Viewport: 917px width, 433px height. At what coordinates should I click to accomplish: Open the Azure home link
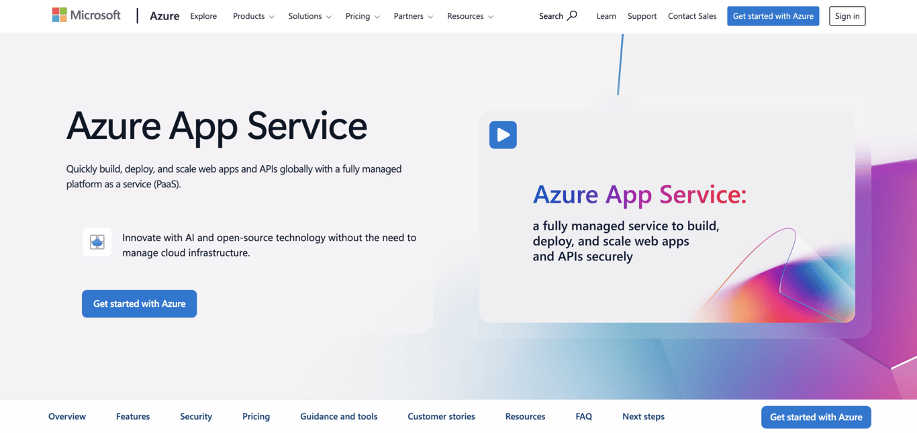[x=164, y=15]
